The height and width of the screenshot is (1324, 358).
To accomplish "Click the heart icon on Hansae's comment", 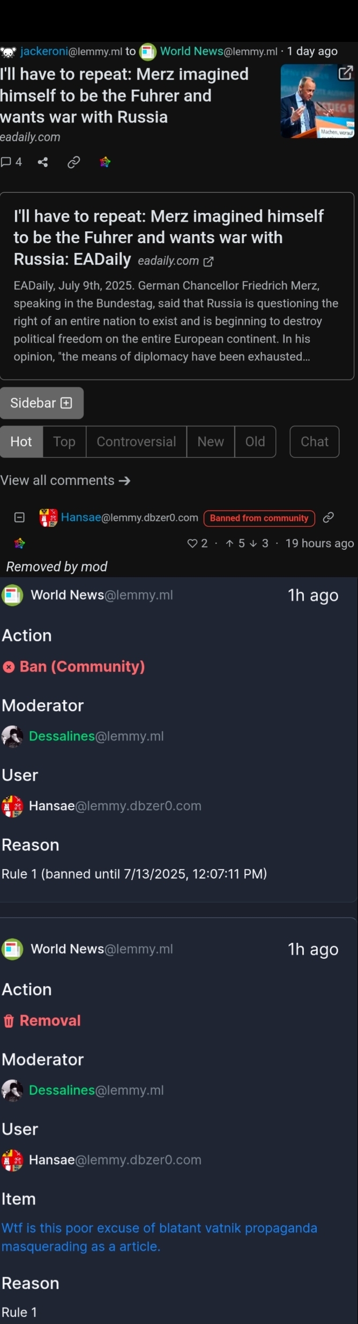I will [192, 543].
